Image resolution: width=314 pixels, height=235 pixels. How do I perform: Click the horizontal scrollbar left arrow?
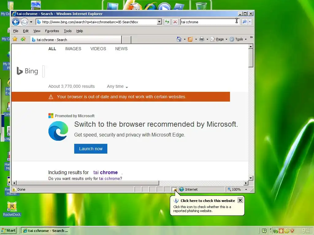(14, 183)
